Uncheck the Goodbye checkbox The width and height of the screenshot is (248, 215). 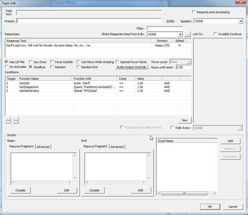(31, 67)
